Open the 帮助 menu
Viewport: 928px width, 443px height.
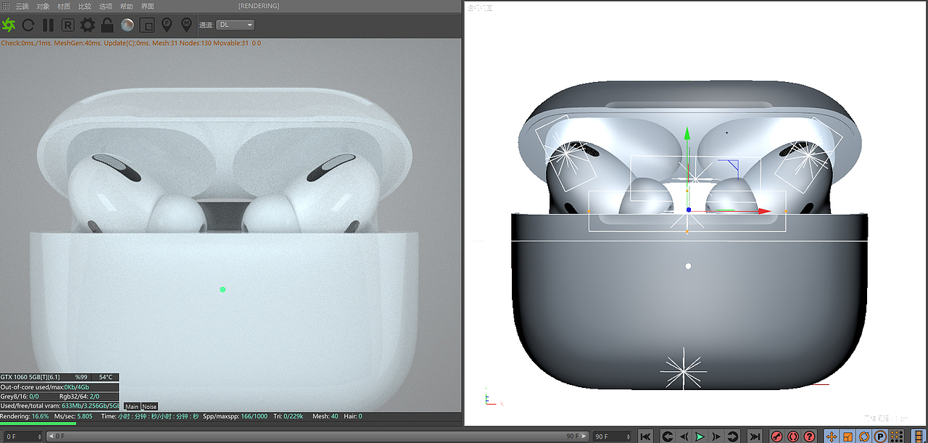(x=126, y=6)
